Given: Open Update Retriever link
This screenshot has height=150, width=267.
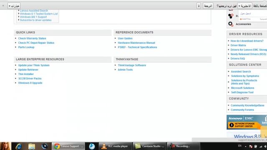Looking at the screenshot, I should click(x=28, y=70).
